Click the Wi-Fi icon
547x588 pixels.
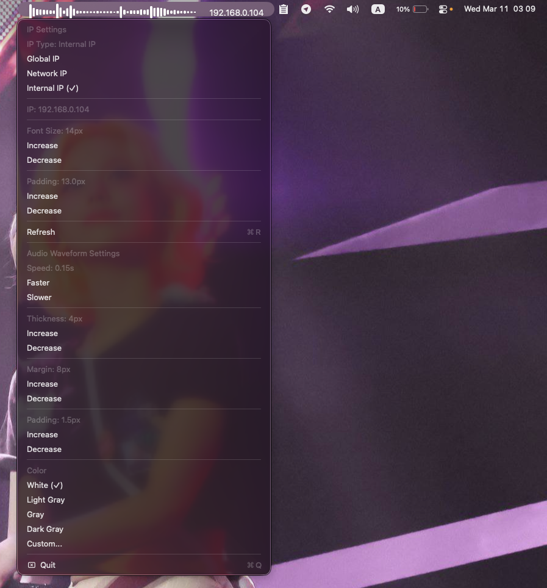click(x=329, y=9)
